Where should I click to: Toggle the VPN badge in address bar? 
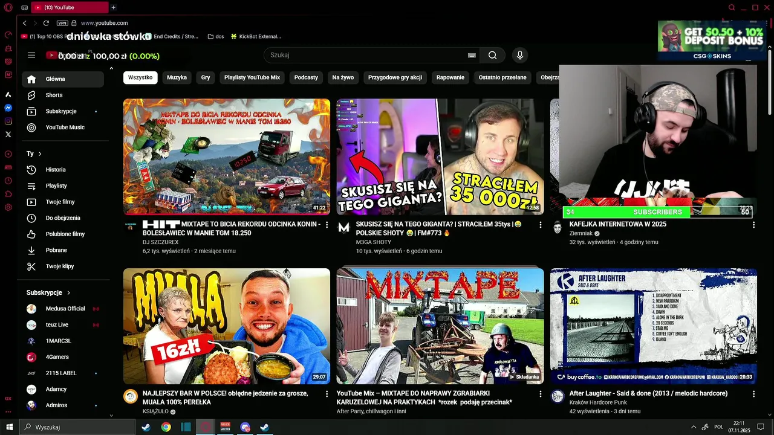(62, 23)
